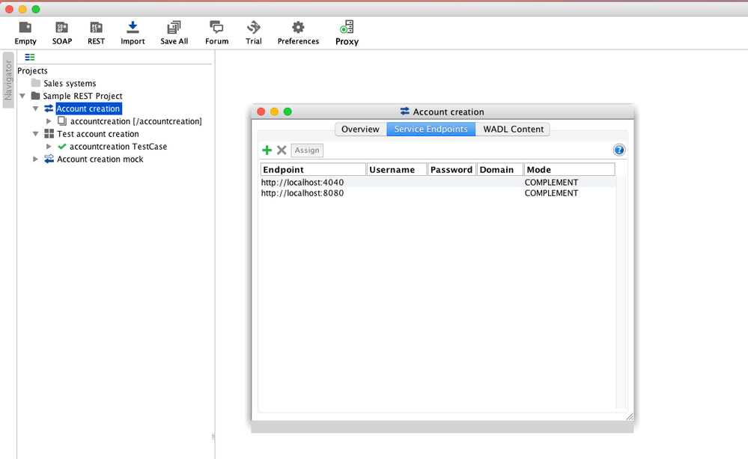Viewport: 748px width, 459px height.
Task: Create a new REST project
Action: (x=96, y=28)
